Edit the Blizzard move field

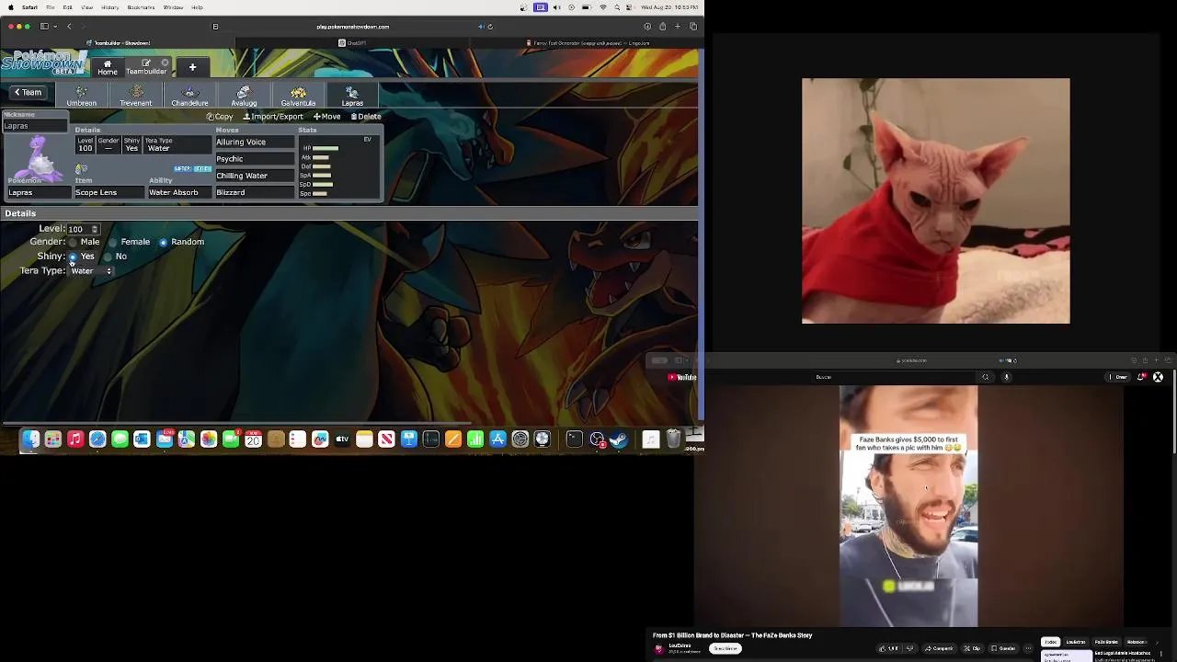pyautogui.click(x=255, y=192)
